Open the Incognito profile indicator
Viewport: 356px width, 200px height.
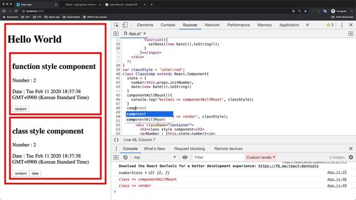pyautogui.click(x=339, y=11)
